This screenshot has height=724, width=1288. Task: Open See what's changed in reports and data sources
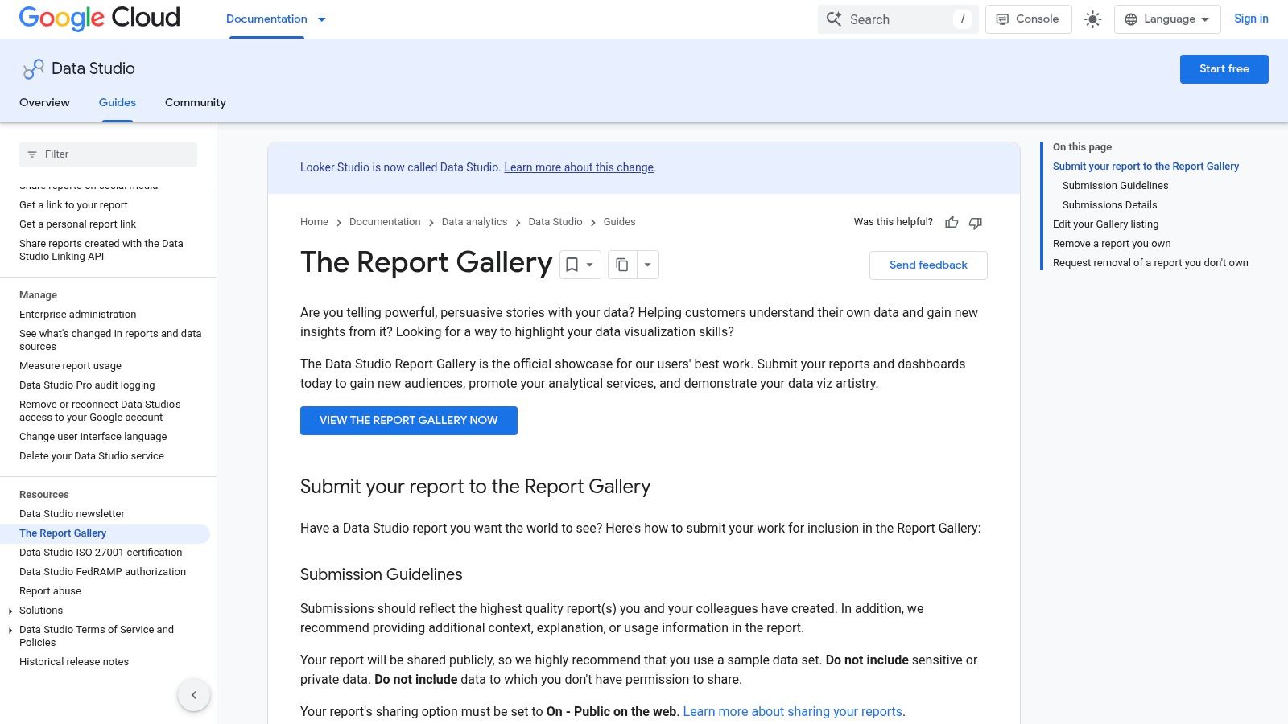(110, 340)
